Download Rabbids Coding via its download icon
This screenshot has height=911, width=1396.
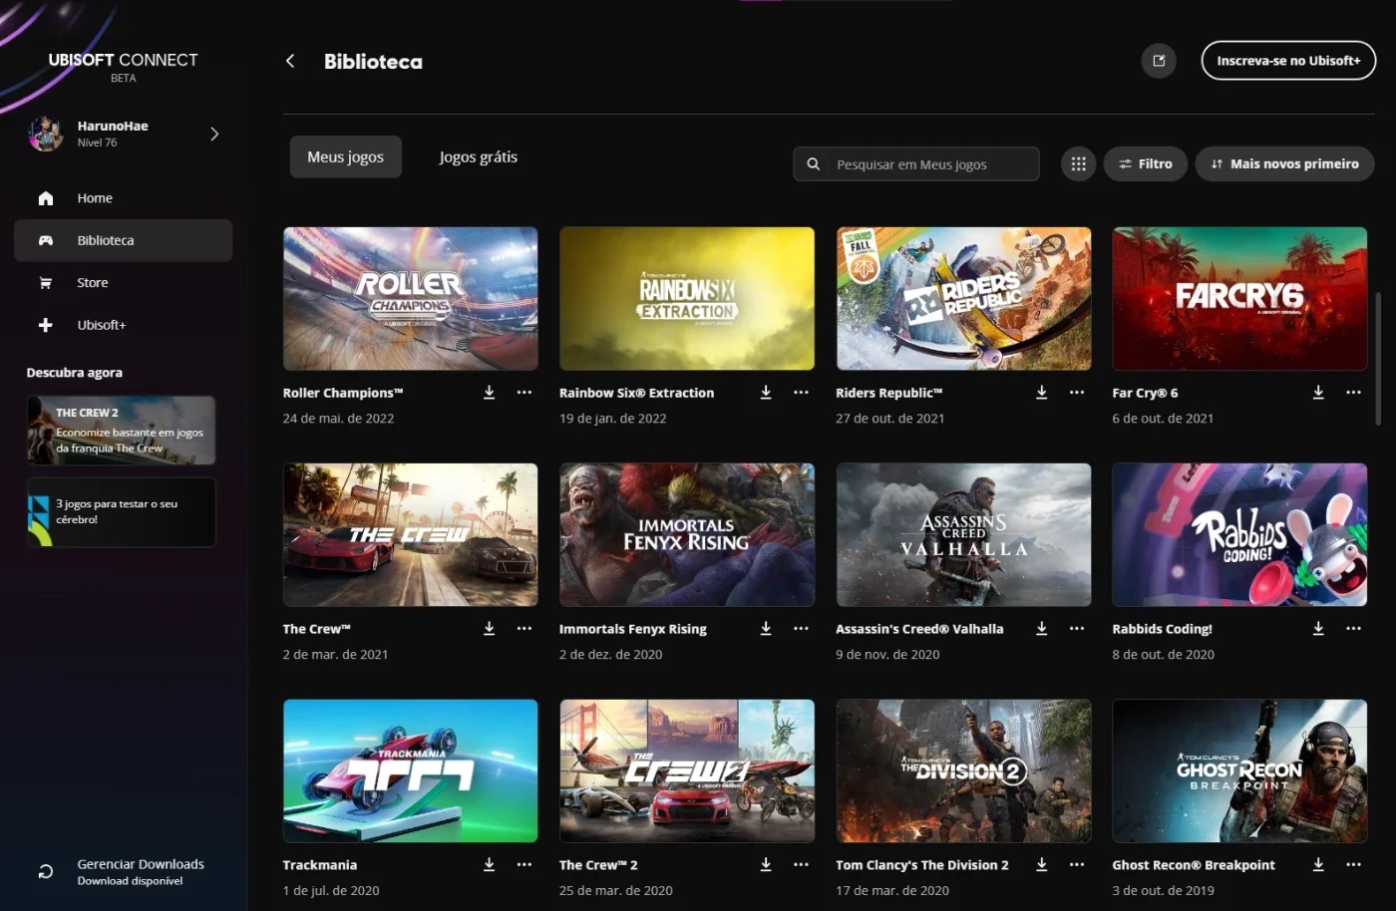point(1318,629)
